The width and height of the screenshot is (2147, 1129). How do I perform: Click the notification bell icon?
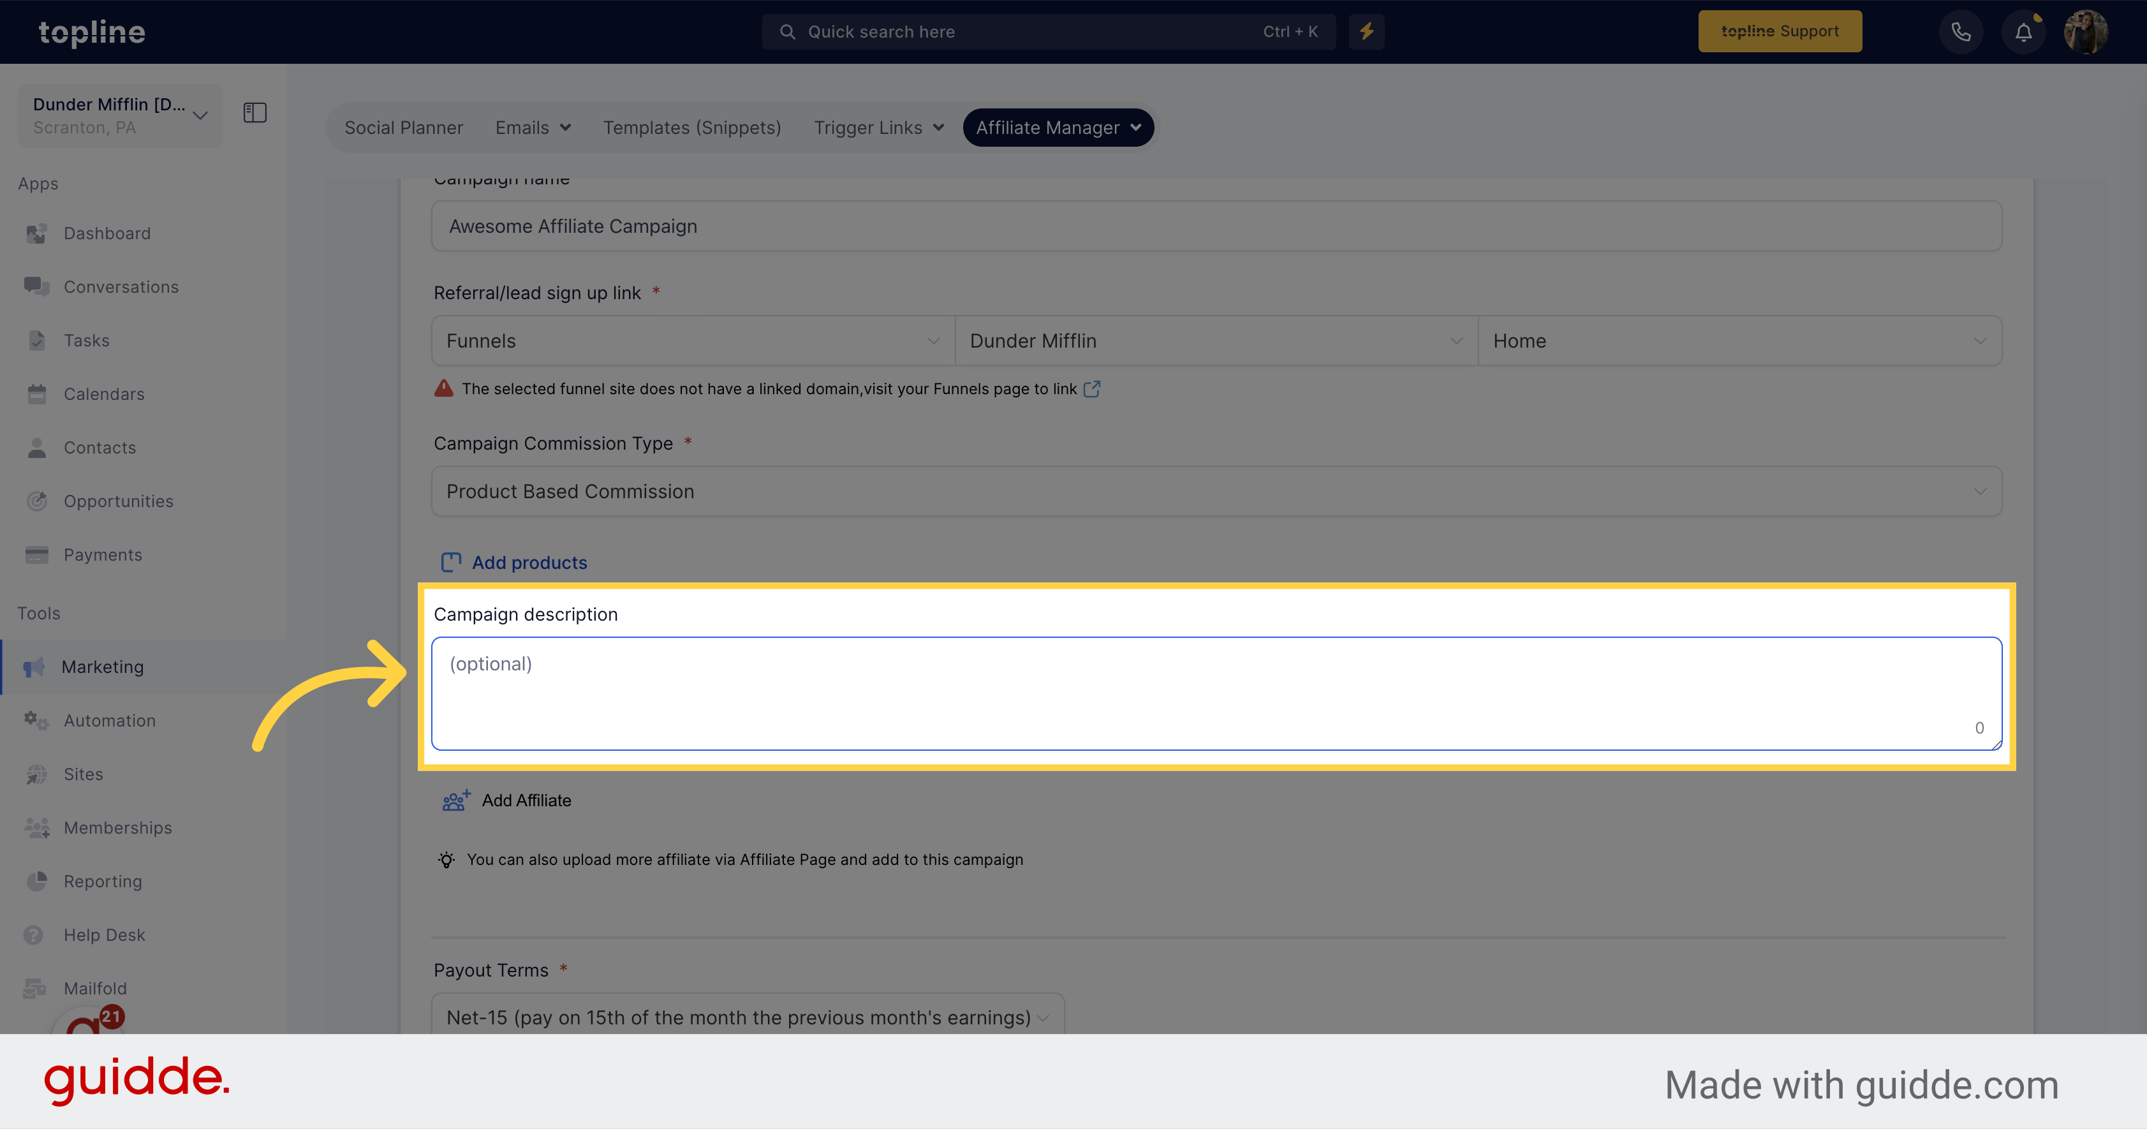(2023, 30)
